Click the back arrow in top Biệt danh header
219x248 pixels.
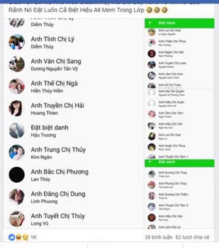click(x=150, y=23)
